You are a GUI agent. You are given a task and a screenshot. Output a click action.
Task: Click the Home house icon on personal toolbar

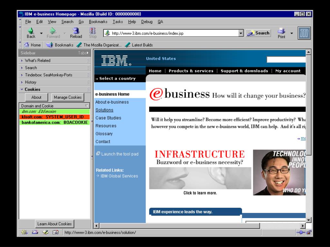click(x=26, y=45)
